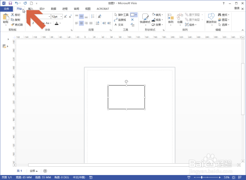The image size is (246, 180).
Task: Select the connection point X tool
Action: click(x=132, y=20)
